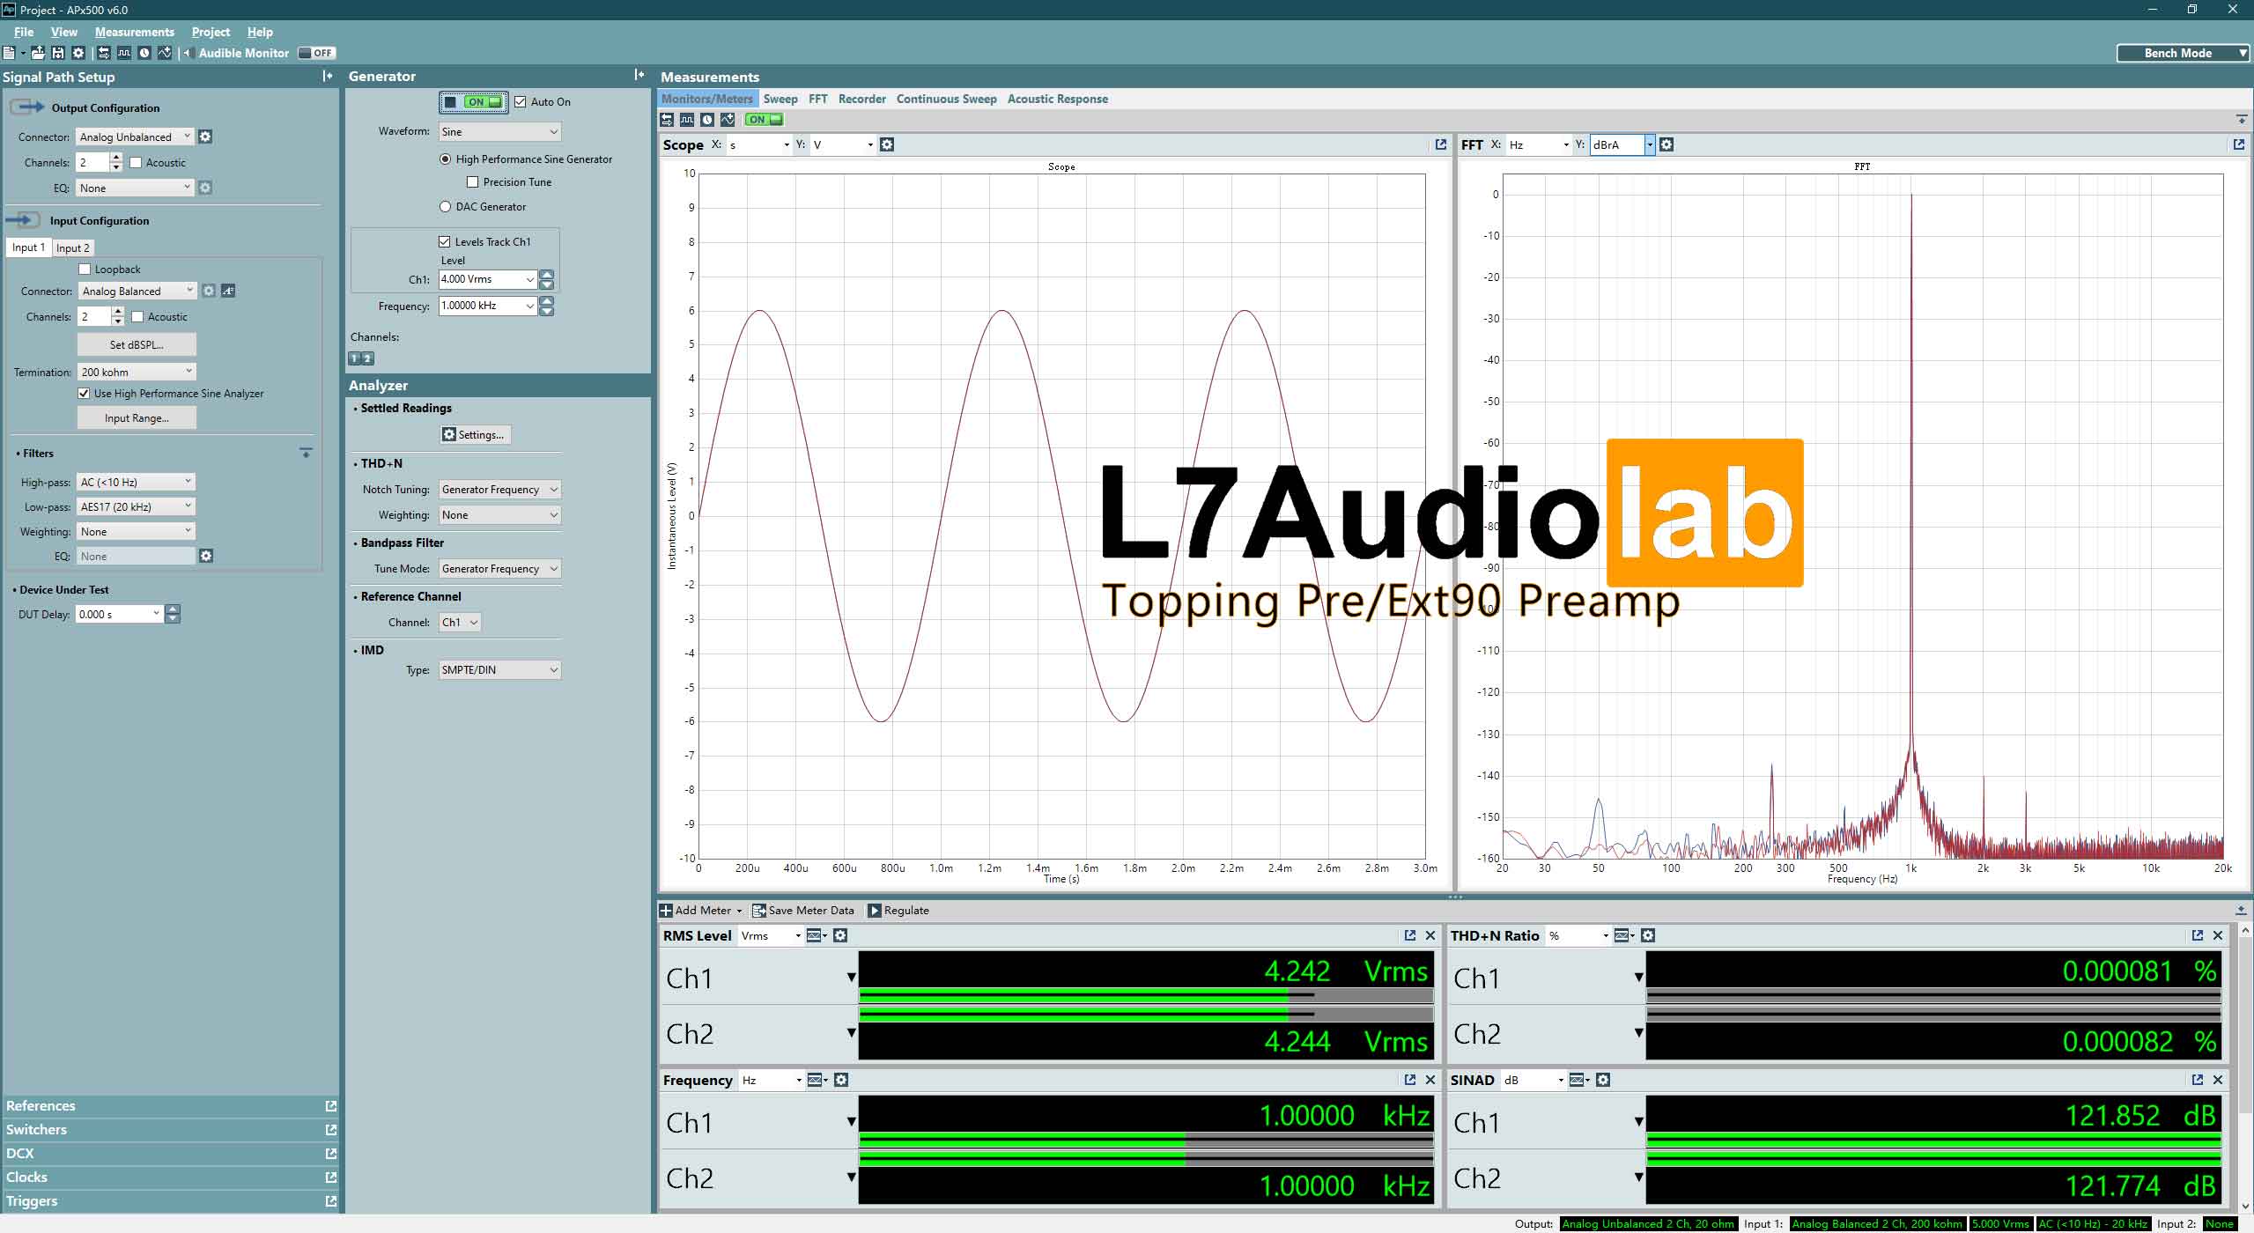Toggle the Measurements toolbar ON switch
Image resolution: width=2254 pixels, height=1233 pixels.
[764, 120]
